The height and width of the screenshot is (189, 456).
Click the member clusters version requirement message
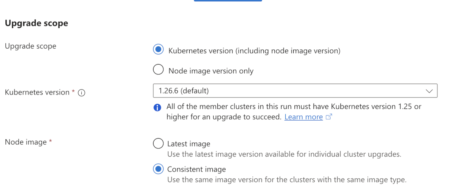294,107
